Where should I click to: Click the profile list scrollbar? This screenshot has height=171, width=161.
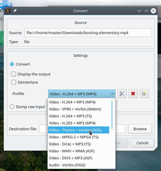click(112, 115)
